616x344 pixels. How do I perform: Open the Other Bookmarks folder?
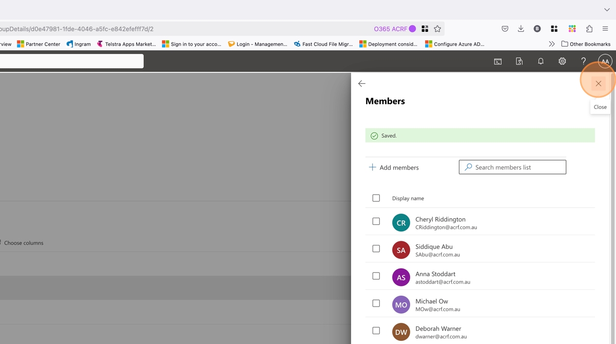[586, 44]
